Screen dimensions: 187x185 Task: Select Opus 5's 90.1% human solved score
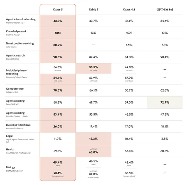click(x=58, y=174)
